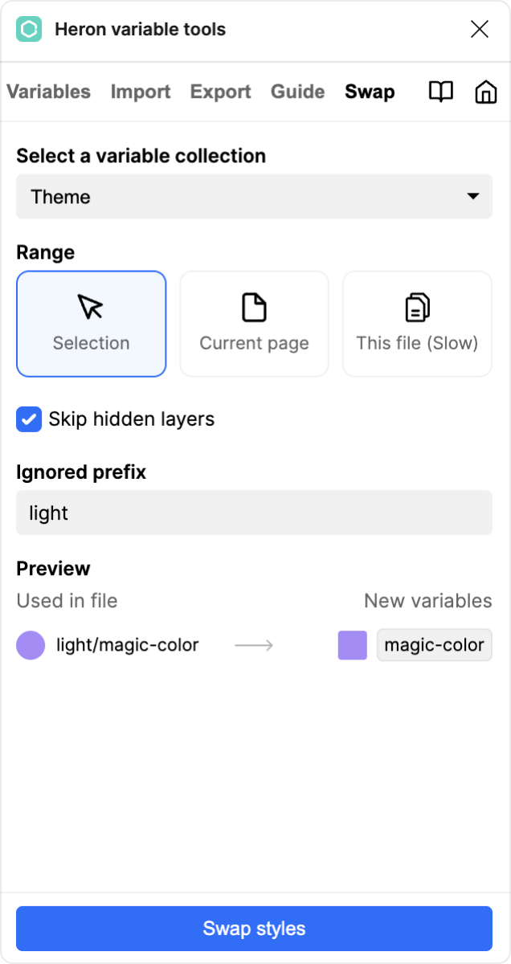
Task: Click the Ignored prefix input field
Action: coord(254,513)
